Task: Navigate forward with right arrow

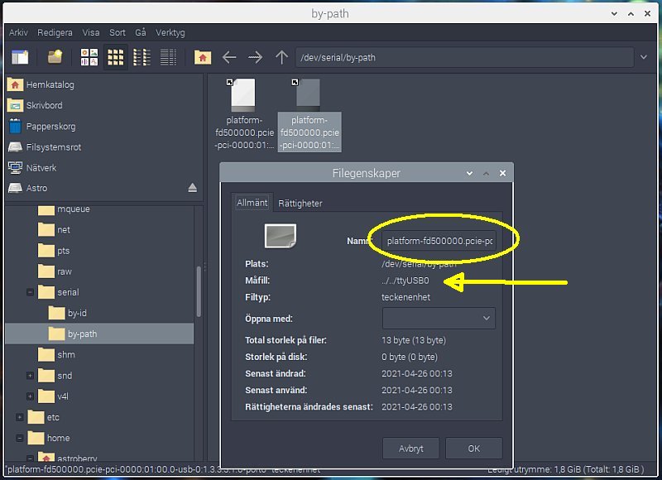Action: click(x=255, y=57)
